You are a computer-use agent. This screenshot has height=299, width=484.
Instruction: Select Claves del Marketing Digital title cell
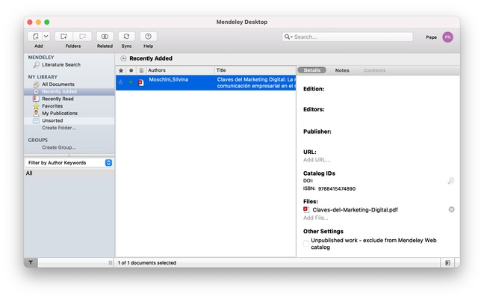pos(256,83)
